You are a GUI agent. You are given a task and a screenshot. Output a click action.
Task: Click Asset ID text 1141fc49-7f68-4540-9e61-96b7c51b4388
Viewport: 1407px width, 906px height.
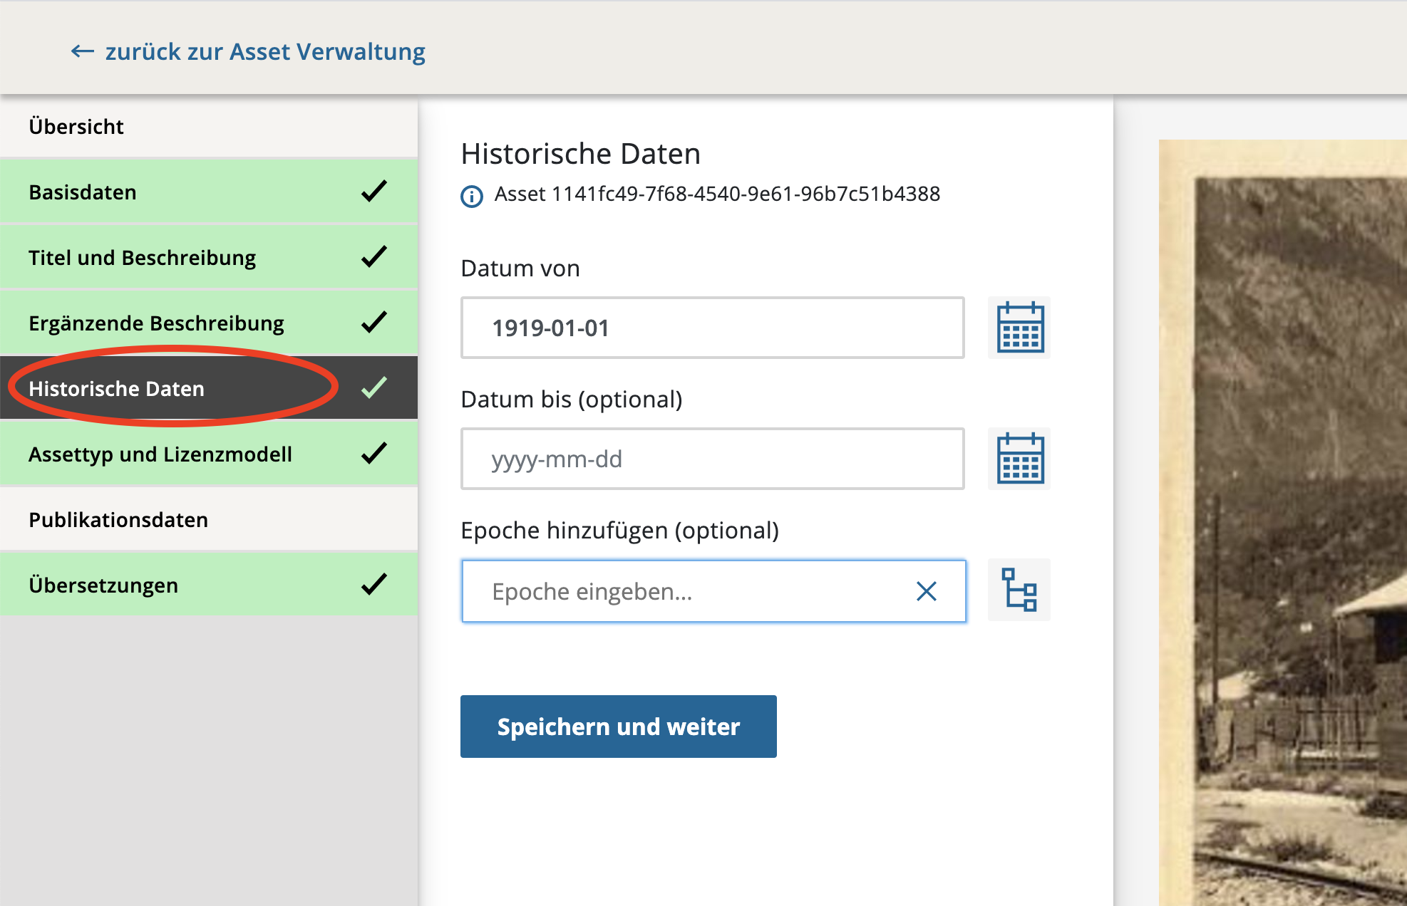pos(746,194)
